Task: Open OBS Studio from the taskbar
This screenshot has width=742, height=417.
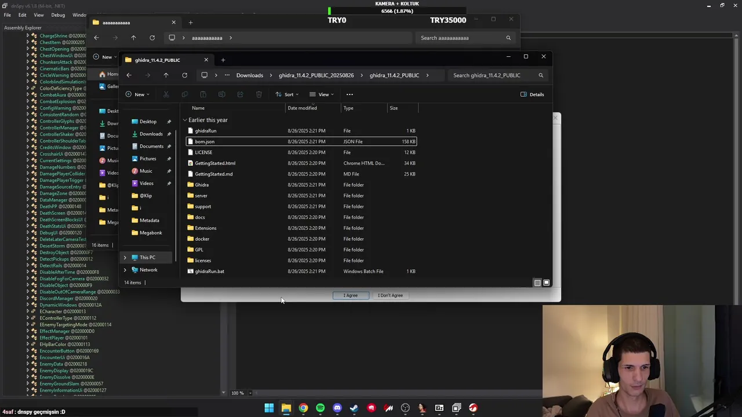Action: (405, 408)
